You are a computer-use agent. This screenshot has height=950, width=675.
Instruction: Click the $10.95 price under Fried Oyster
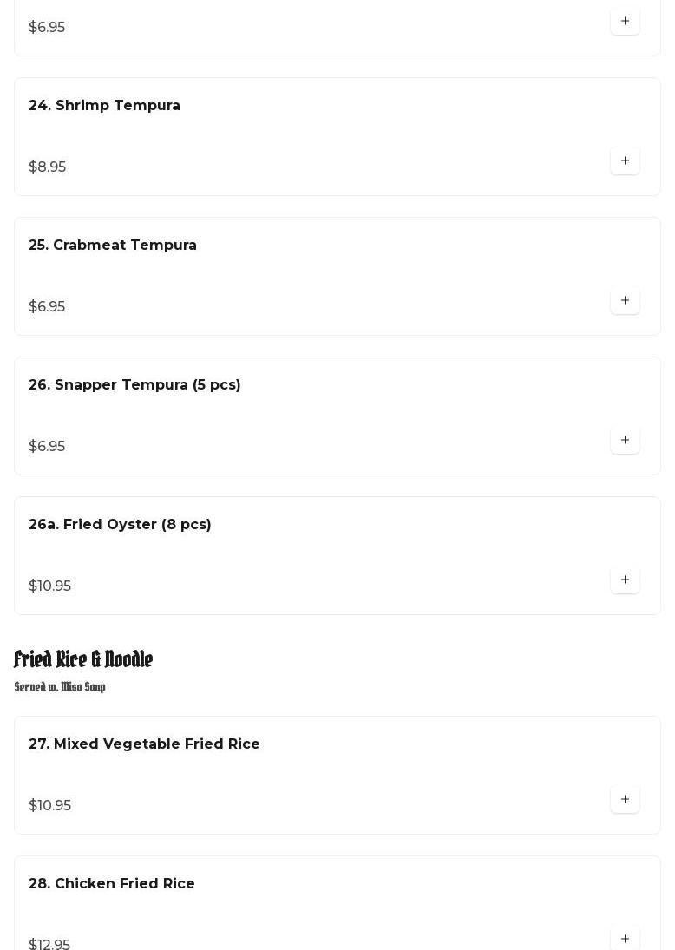click(49, 586)
